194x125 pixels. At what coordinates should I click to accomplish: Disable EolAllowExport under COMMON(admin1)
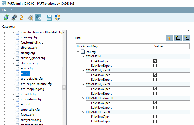tap(155, 107)
